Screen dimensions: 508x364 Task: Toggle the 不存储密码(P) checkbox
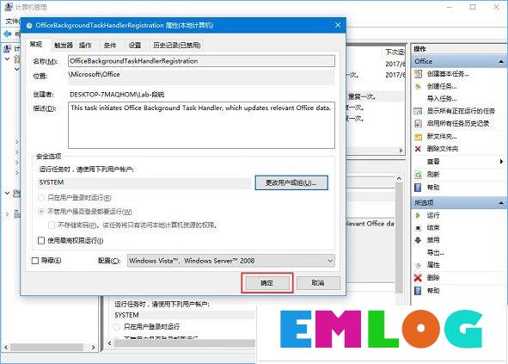[x=52, y=225]
